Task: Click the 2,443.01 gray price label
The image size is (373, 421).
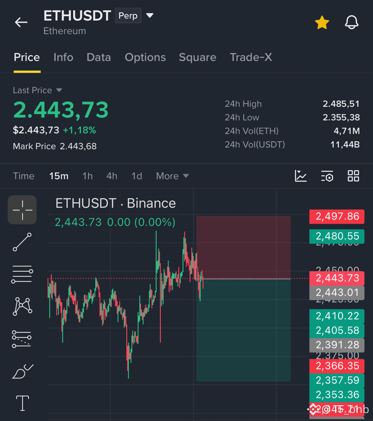Action: pos(337,293)
